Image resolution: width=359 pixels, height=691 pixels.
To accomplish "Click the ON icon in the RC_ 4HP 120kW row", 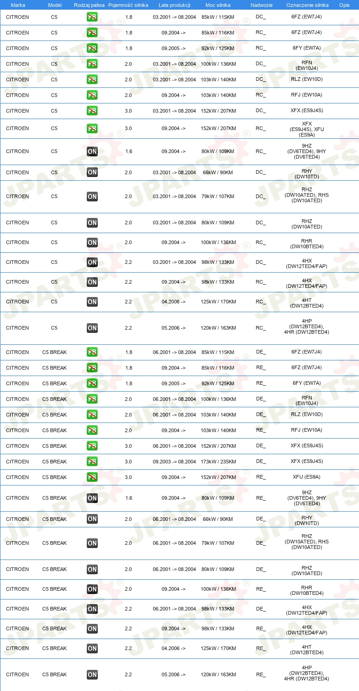I will click(92, 328).
